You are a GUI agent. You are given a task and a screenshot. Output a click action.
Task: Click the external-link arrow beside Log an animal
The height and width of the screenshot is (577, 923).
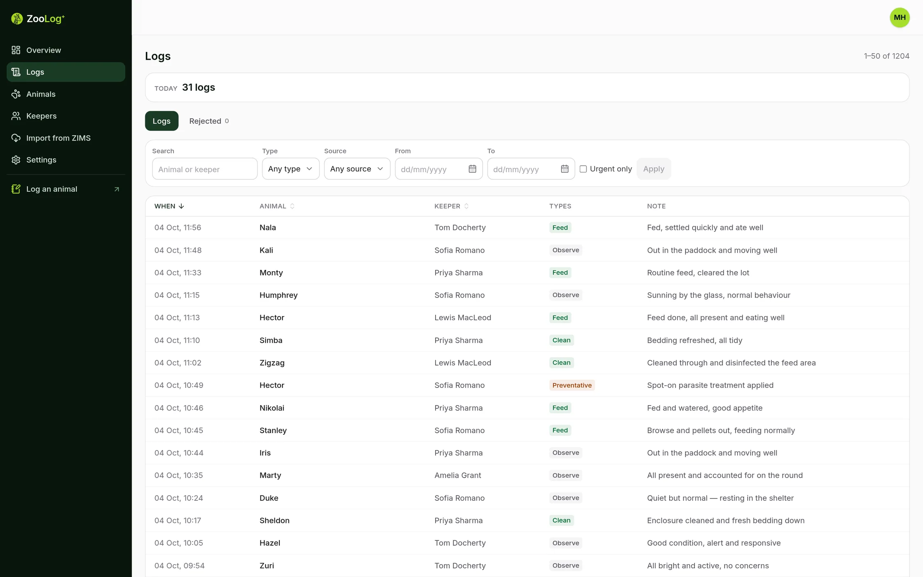[117, 189]
